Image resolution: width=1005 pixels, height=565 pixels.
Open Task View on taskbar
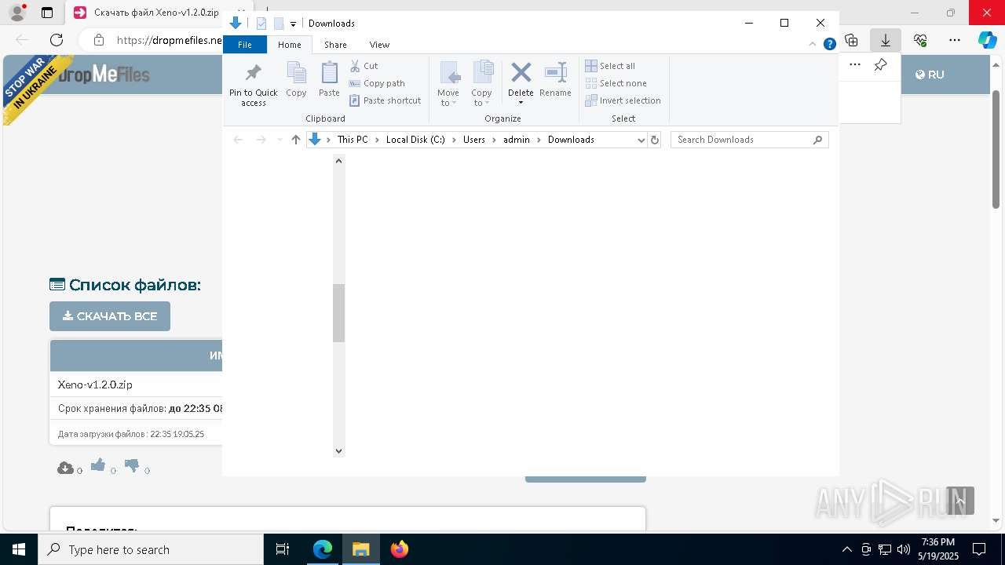283,549
